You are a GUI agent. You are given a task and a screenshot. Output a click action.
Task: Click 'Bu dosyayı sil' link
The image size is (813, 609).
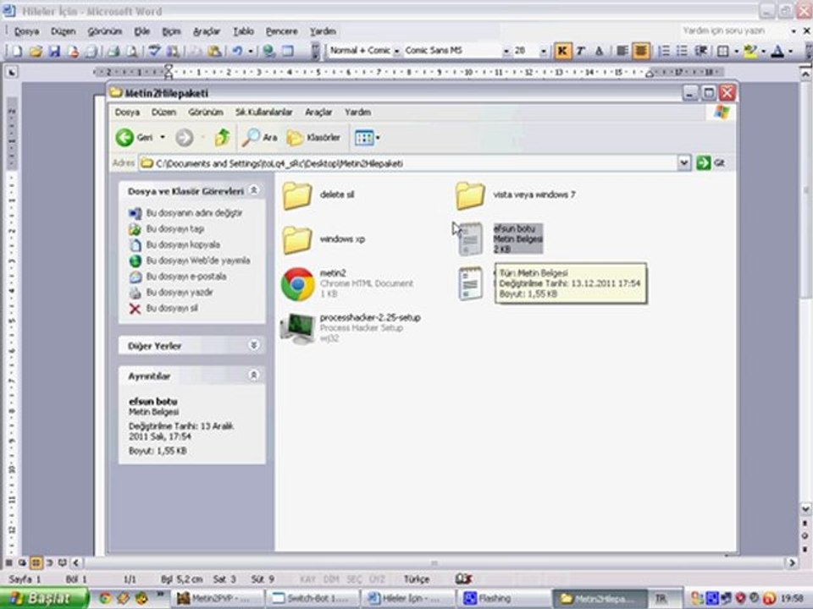(172, 308)
